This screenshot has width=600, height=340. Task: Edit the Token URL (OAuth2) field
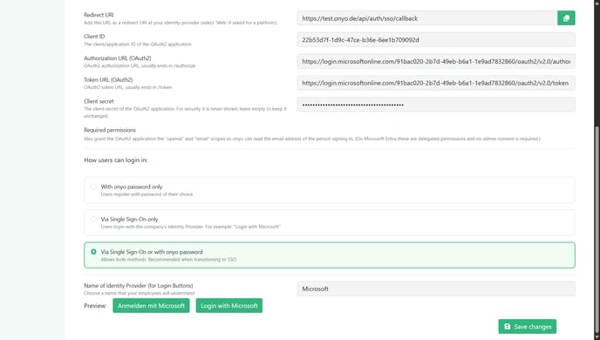tap(436, 83)
